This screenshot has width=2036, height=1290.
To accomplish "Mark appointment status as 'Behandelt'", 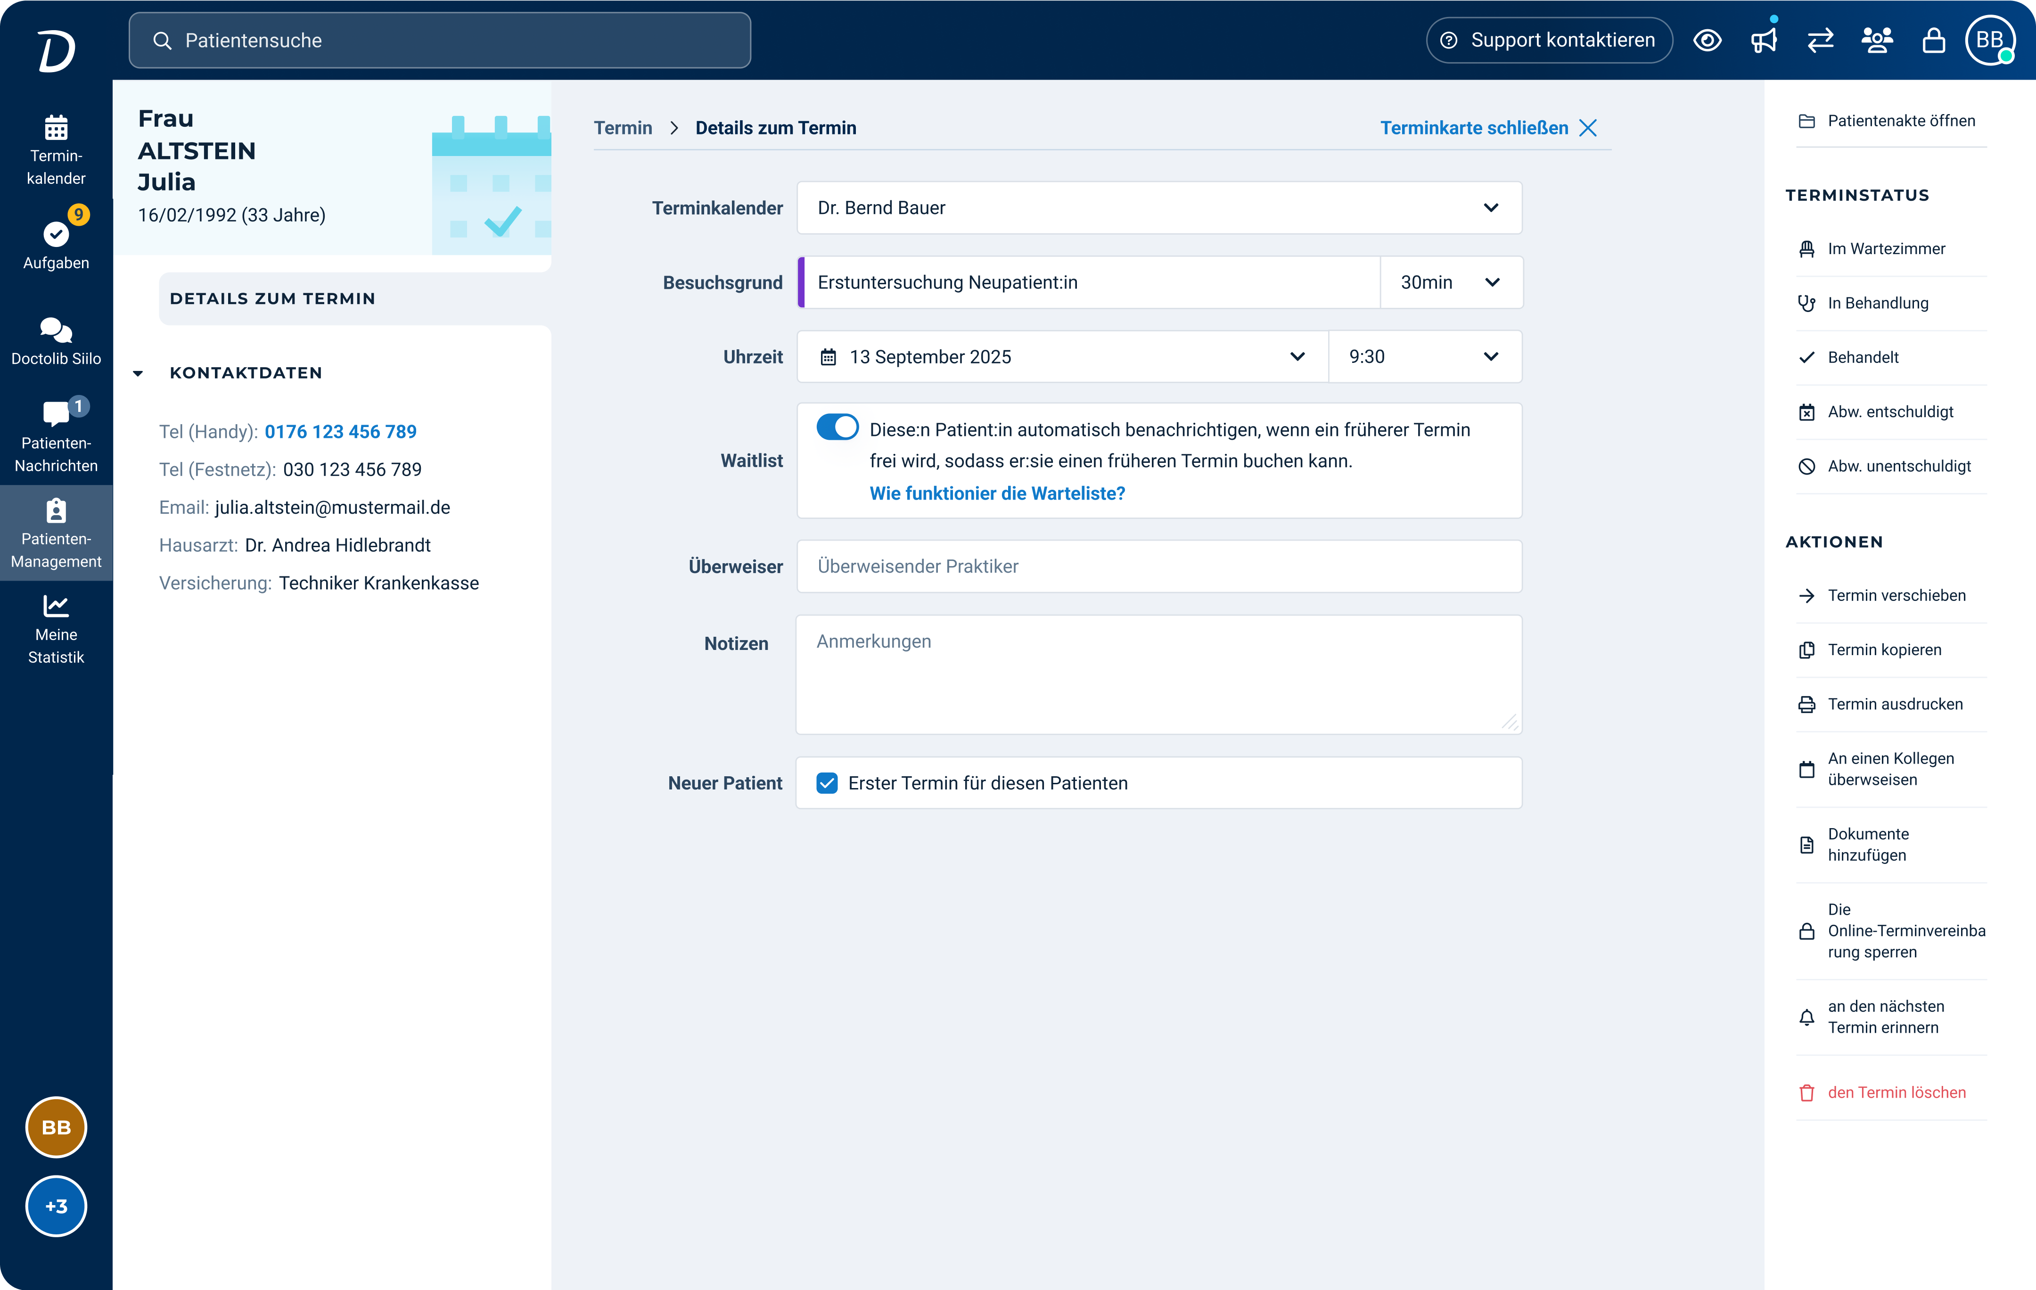I will click(1863, 357).
